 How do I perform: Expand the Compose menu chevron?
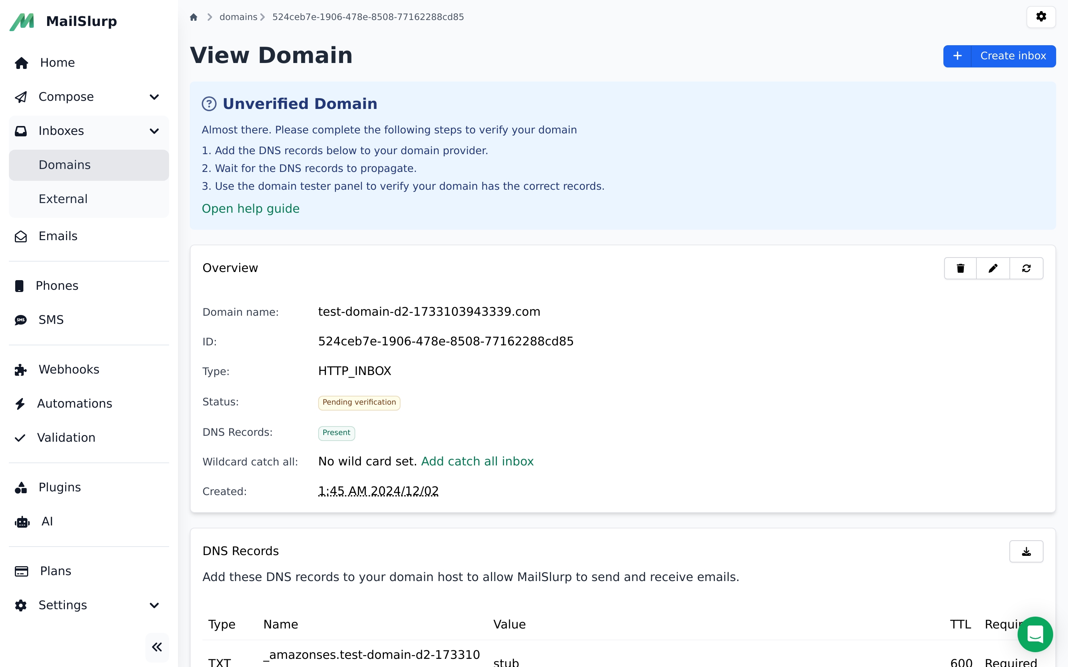(x=154, y=97)
